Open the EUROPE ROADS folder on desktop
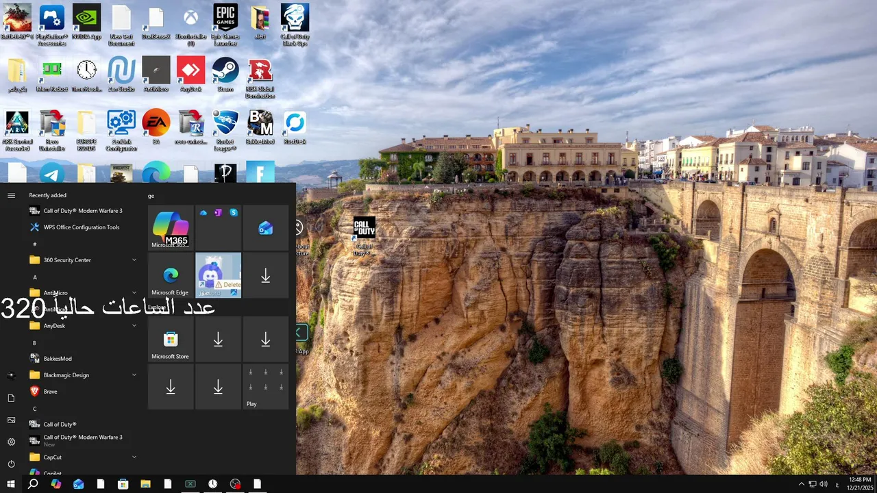877x493 pixels. [x=87, y=130]
